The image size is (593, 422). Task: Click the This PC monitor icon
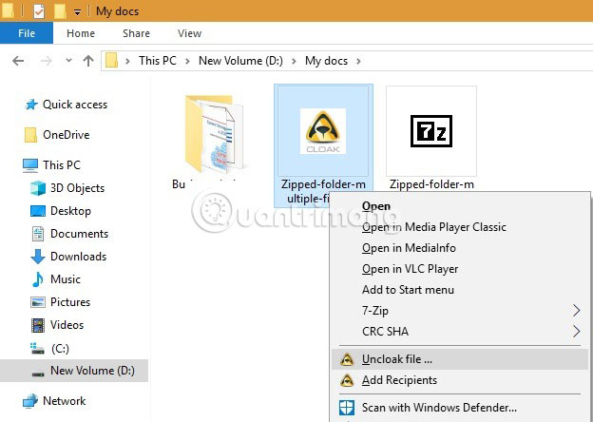coord(30,165)
